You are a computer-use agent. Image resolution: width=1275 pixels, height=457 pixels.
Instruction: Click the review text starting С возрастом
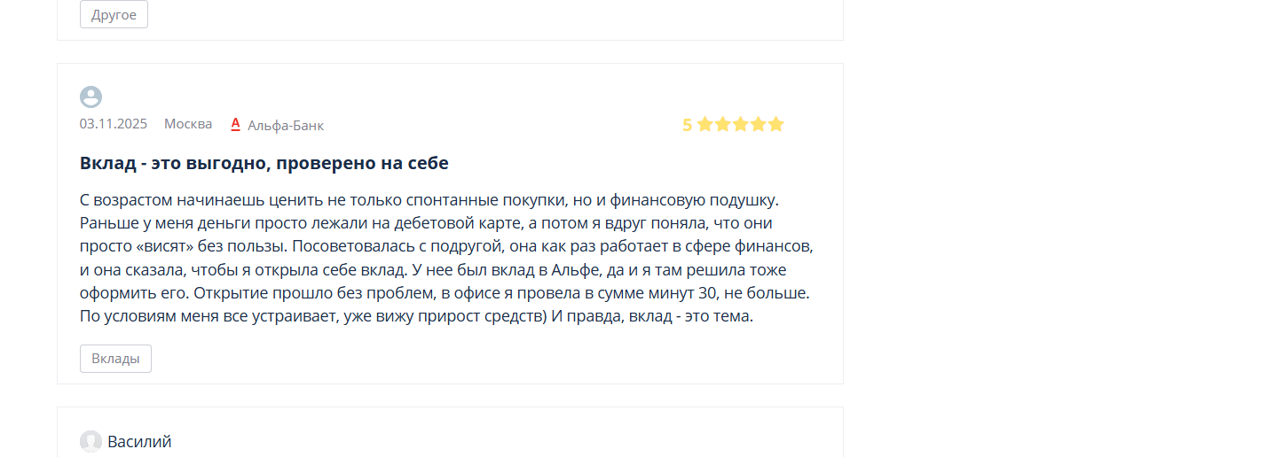[x=447, y=258]
